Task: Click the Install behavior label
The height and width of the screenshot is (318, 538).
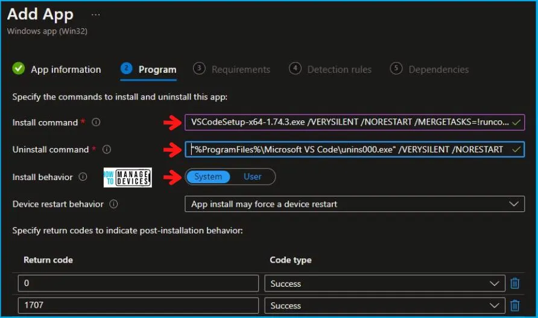Action: (43, 177)
